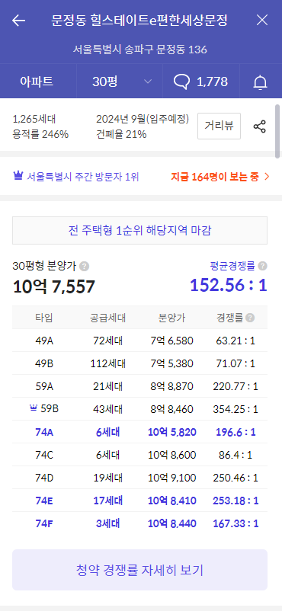282x611 pixels.
Task: Open the 30평 size dropdown
Action: coord(120,82)
